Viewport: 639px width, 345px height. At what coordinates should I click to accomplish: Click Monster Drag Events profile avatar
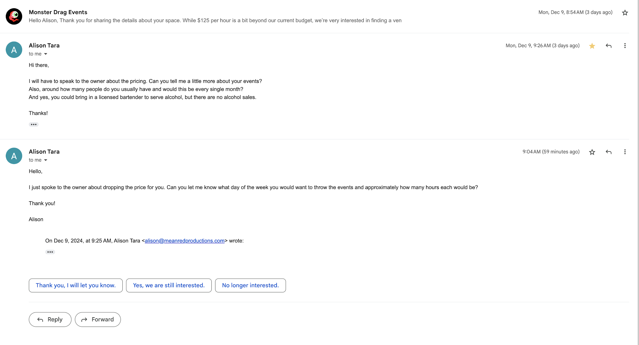[x=14, y=16]
